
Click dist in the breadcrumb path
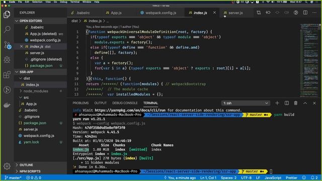(x=74, y=21)
